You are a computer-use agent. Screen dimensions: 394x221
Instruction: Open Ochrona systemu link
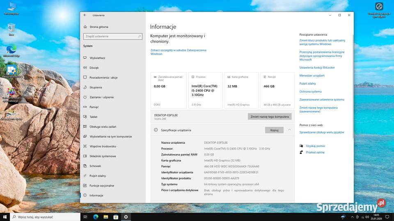[x=310, y=92]
